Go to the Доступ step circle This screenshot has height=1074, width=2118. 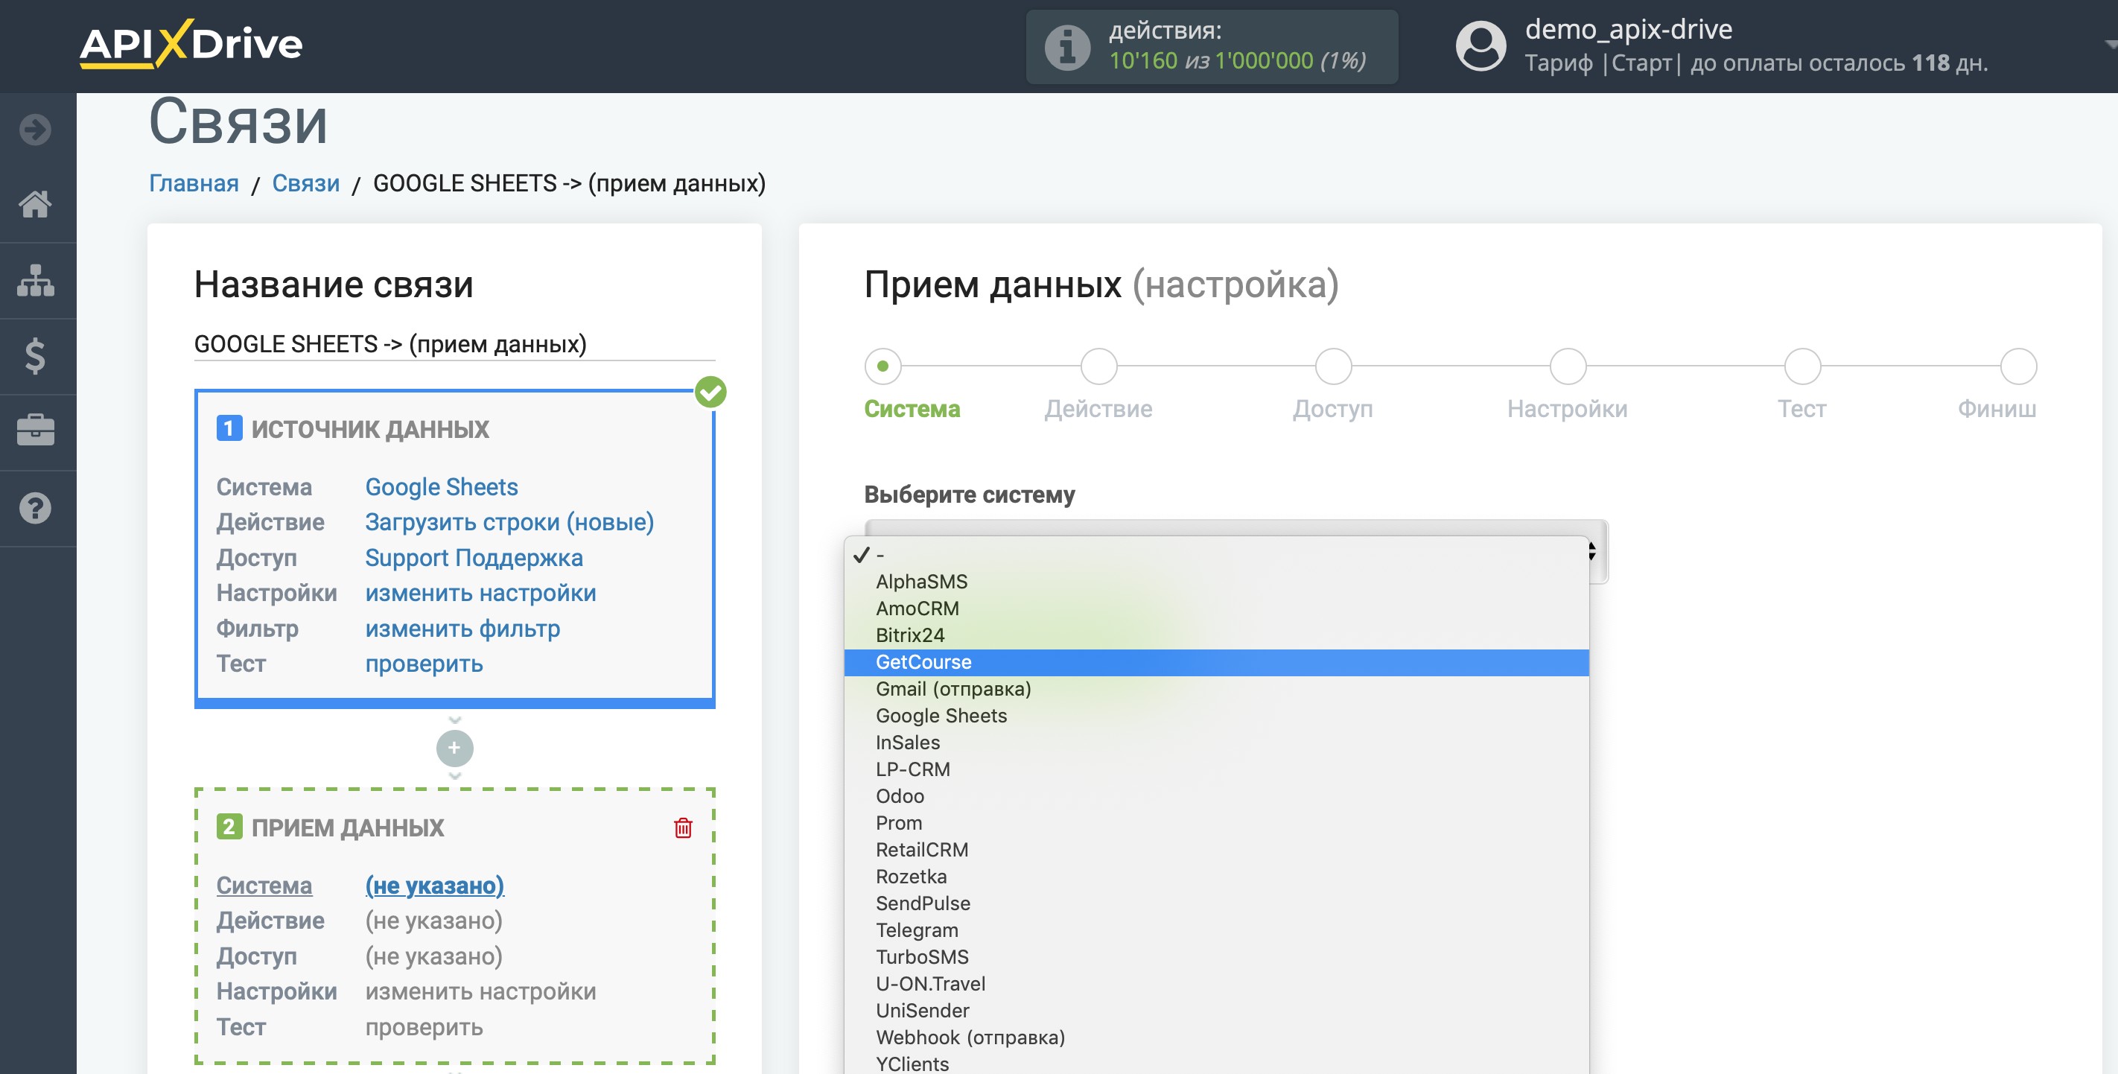click(x=1333, y=366)
